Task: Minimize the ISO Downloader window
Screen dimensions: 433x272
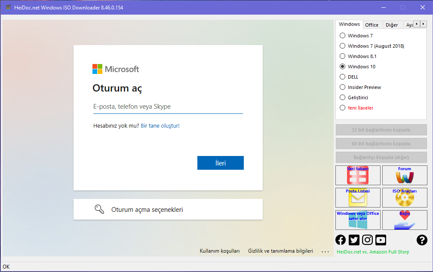Action: tap(383, 7)
